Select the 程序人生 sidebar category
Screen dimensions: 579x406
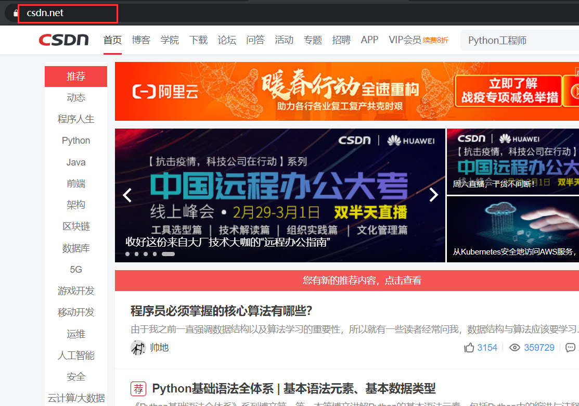tap(76, 119)
